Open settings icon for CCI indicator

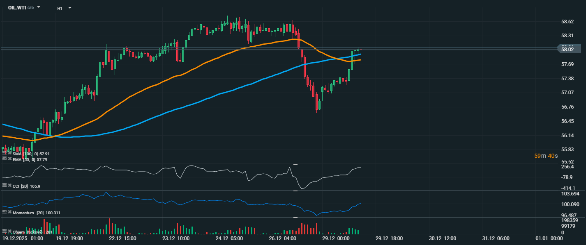(5, 186)
